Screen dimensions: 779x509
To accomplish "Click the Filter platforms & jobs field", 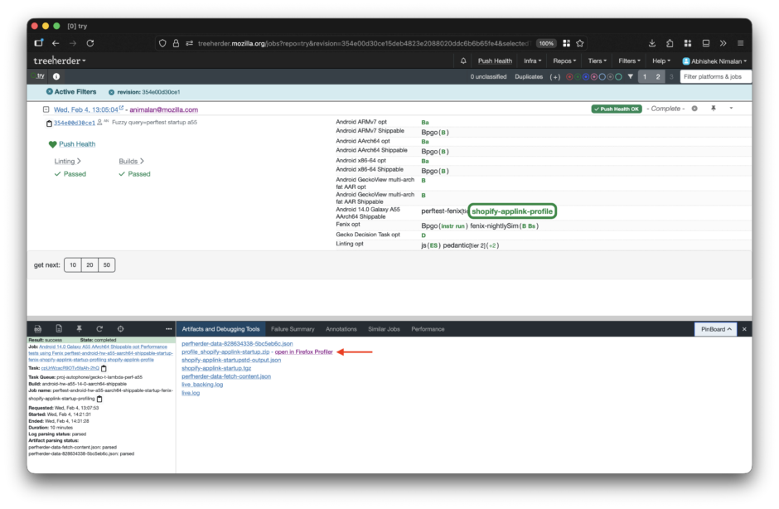I will pyautogui.click(x=715, y=76).
